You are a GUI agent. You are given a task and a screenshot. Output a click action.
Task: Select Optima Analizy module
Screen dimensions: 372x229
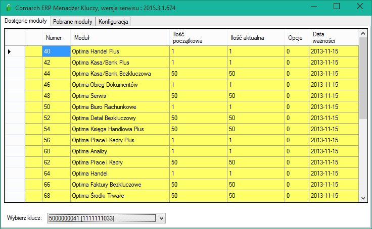[120, 151]
